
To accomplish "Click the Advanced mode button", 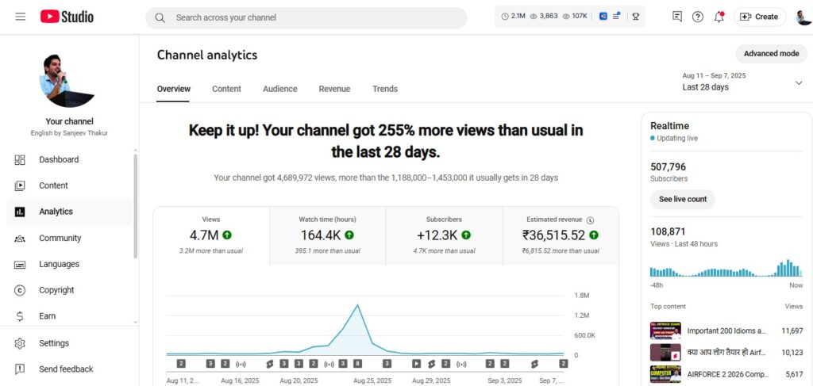I will (x=771, y=54).
